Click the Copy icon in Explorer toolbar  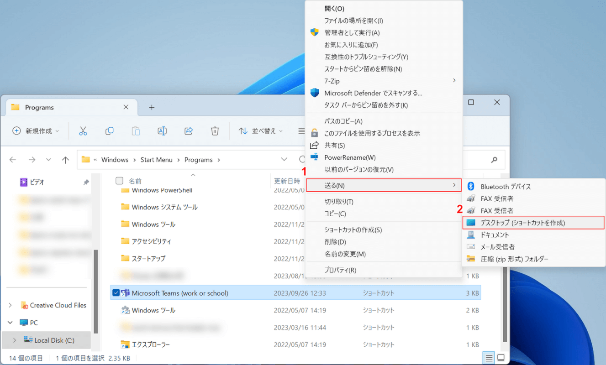click(x=109, y=131)
